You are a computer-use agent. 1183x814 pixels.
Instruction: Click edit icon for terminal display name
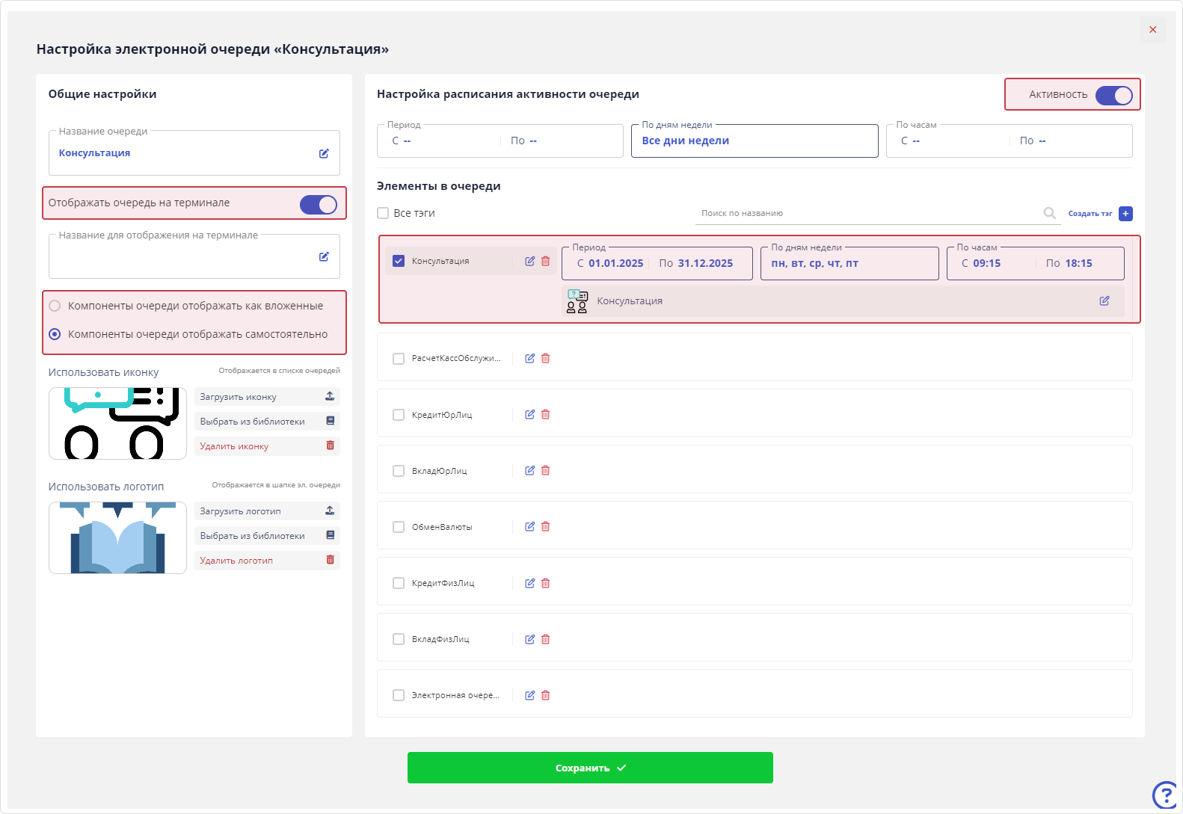[x=324, y=256]
